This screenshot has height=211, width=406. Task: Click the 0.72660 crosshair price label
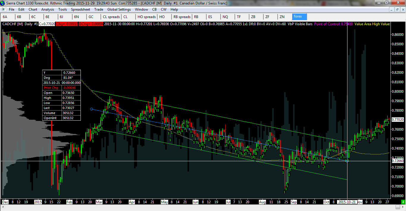[x=398, y=161]
